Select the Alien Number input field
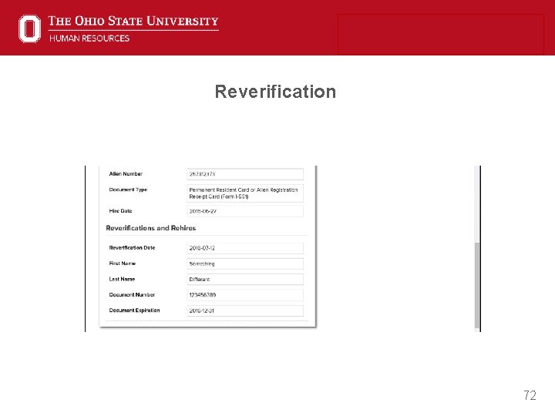 tap(245, 174)
